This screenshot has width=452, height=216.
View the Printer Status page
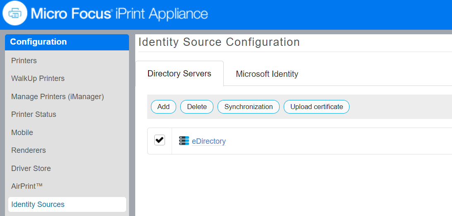[33, 114]
